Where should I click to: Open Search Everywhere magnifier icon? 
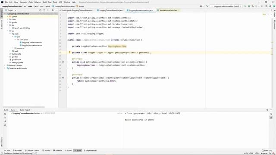[x=267, y=6]
